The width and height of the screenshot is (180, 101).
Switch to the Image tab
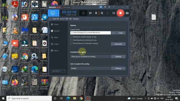coord(55,44)
